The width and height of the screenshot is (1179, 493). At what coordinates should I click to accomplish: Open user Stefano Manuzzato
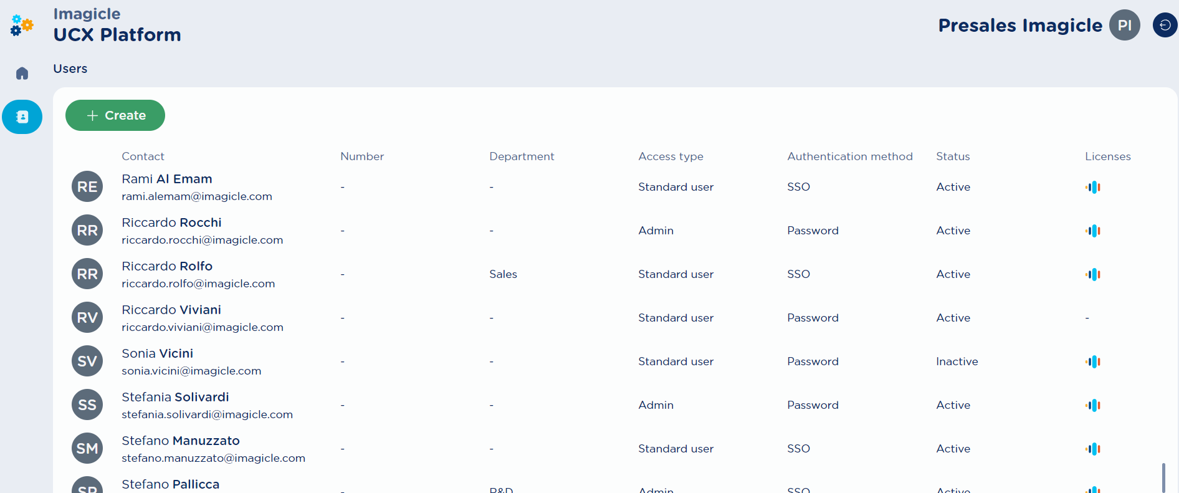tap(181, 441)
